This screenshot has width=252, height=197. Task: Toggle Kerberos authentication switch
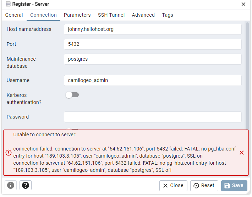click(x=72, y=95)
